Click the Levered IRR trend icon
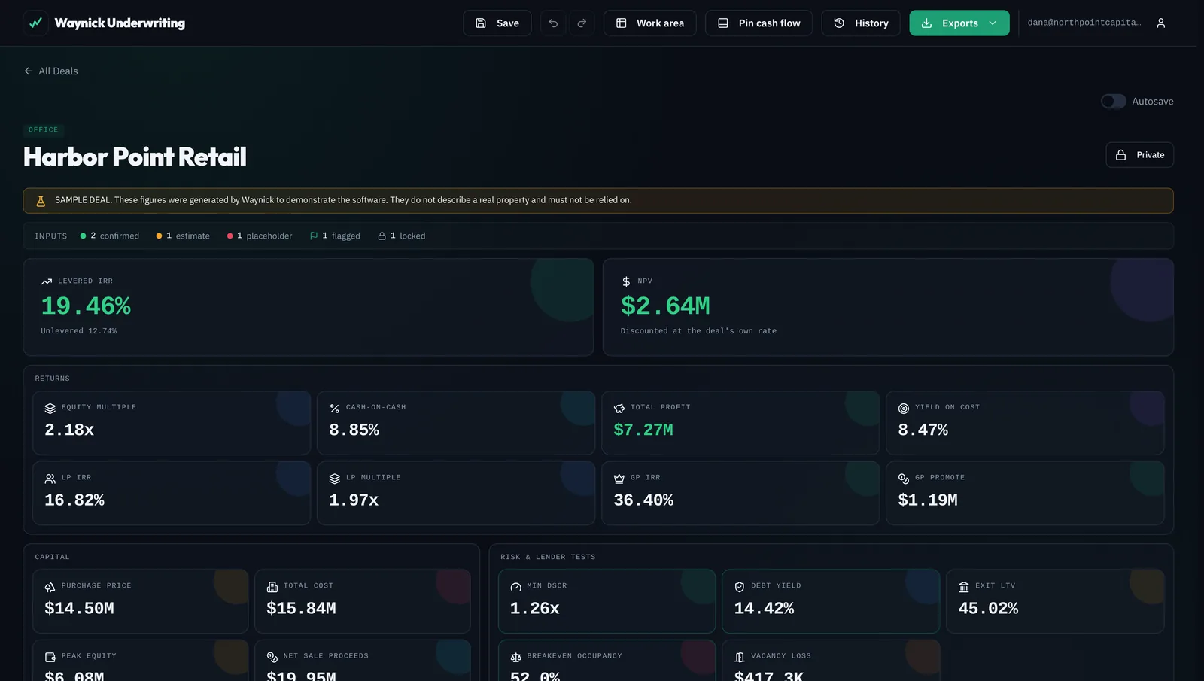 pyautogui.click(x=47, y=281)
